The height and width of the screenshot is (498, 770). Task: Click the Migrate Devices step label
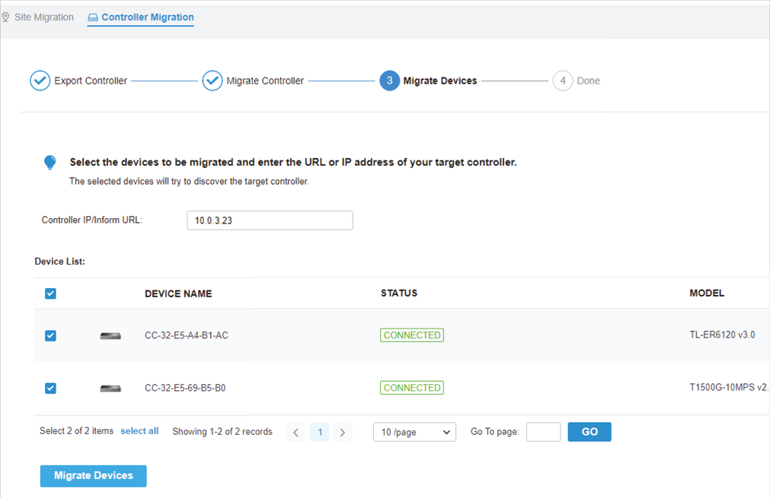coord(440,81)
